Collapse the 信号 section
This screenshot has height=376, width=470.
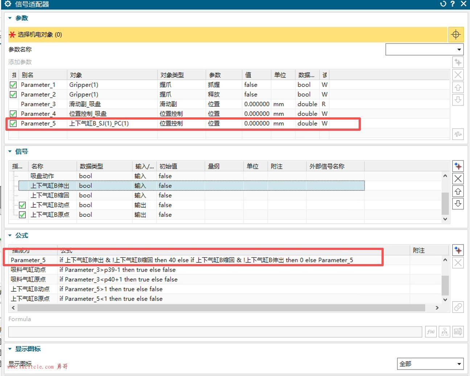[x=10, y=151]
